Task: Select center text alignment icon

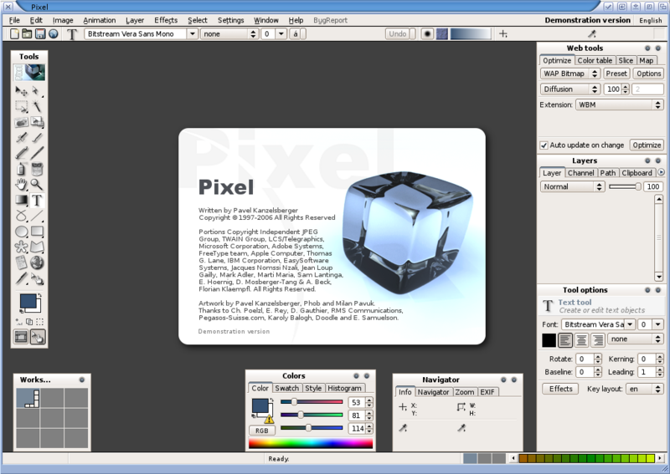Action: click(583, 339)
